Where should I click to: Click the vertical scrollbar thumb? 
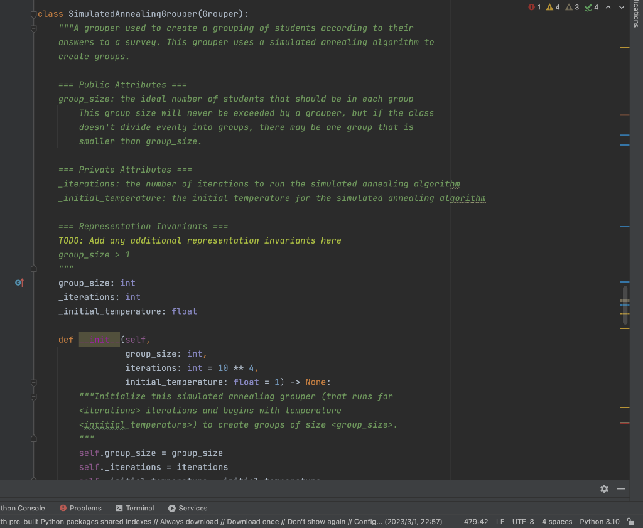coord(625,305)
